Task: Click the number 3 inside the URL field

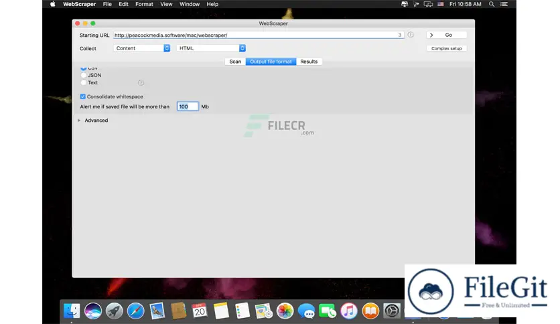Action: [x=400, y=35]
